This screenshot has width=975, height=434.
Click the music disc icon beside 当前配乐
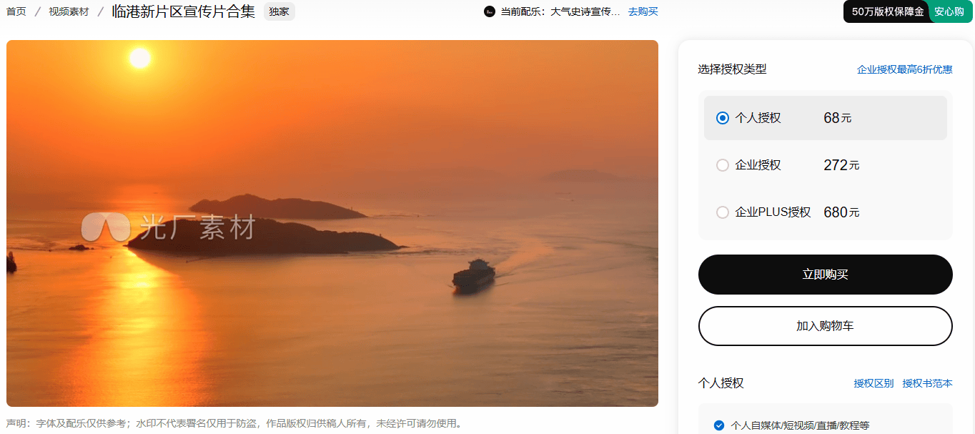[x=490, y=11]
